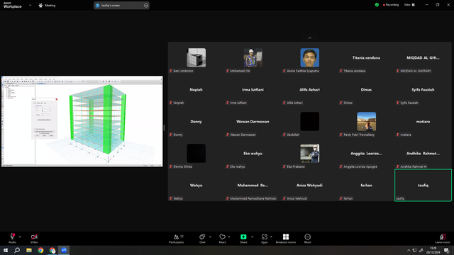Open the Zoom Workplace dropdown chevron
The height and width of the screenshot is (255, 454).
coord(30,5)
